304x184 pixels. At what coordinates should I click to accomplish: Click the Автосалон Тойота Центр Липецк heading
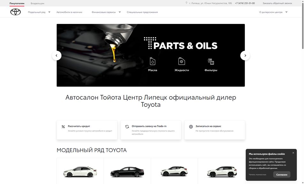(151, 101)
